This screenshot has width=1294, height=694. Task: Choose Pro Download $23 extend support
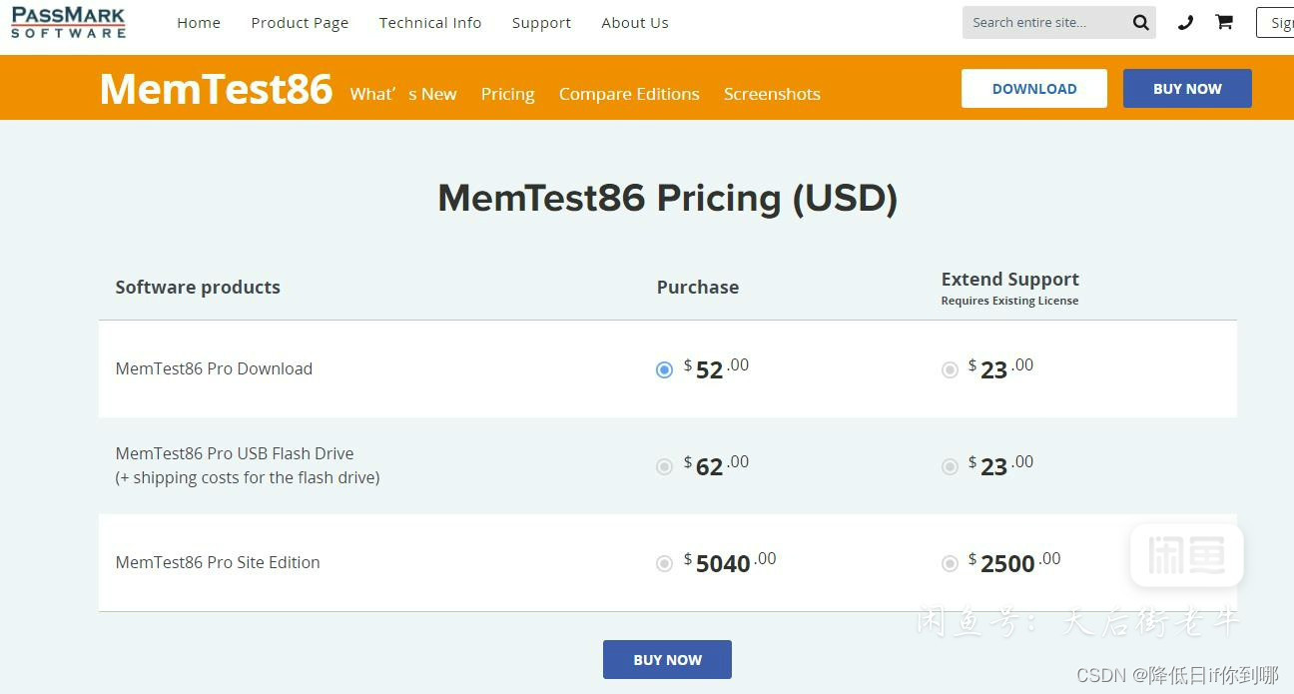point(950,370)
